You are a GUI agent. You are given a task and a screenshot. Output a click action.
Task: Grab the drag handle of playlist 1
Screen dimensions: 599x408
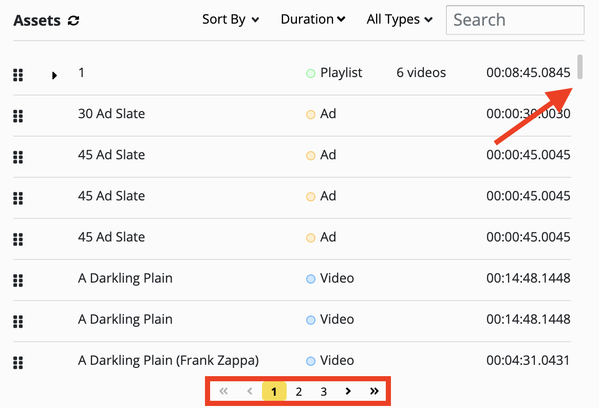point(18,75)
